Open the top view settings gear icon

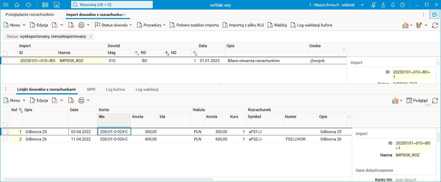pyautogui.click(x=419, y=25)
